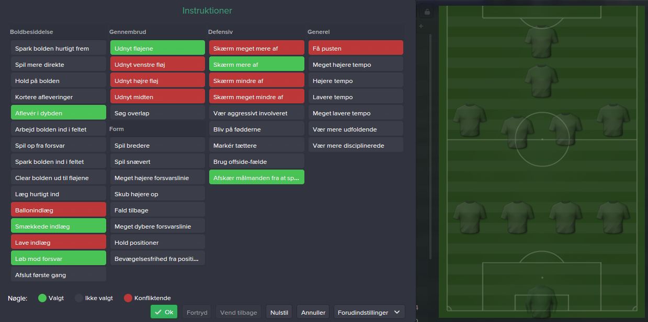Toggle Bevægelsesfrihed fra positi... instruction
Image resolution: width=648 pixels, height=322 pixels.
[157, 258]
